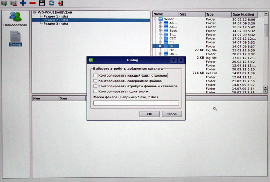
Task: Collapse the Windo... root folder node
Action: click(155, 19)
